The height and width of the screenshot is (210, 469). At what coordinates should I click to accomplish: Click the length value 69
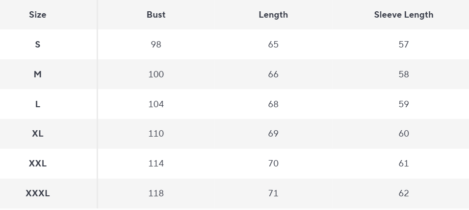273,134
